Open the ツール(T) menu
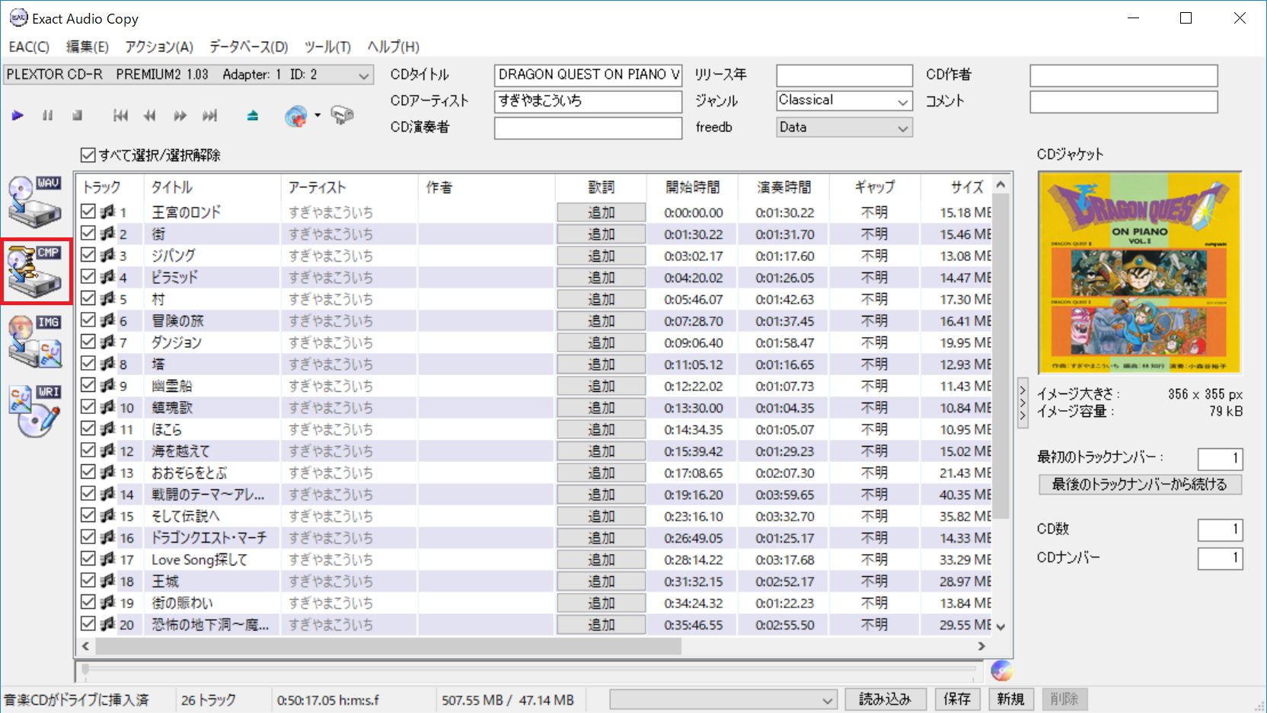Screen dimensions: 1267x713 coord(328,46)
